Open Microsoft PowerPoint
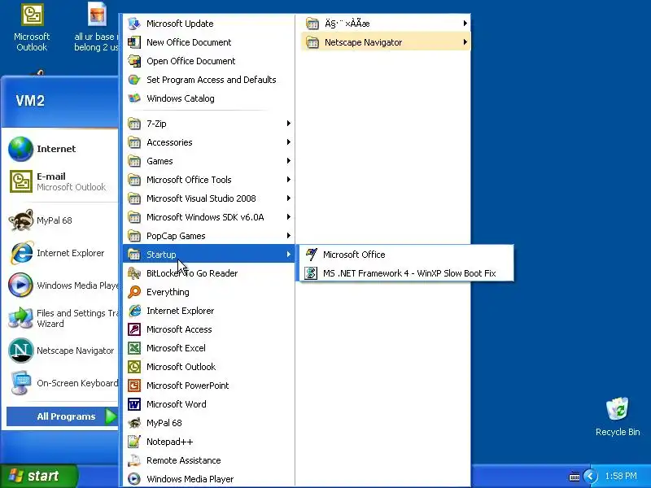Screen dimensions: 651x488 point(209,385)
